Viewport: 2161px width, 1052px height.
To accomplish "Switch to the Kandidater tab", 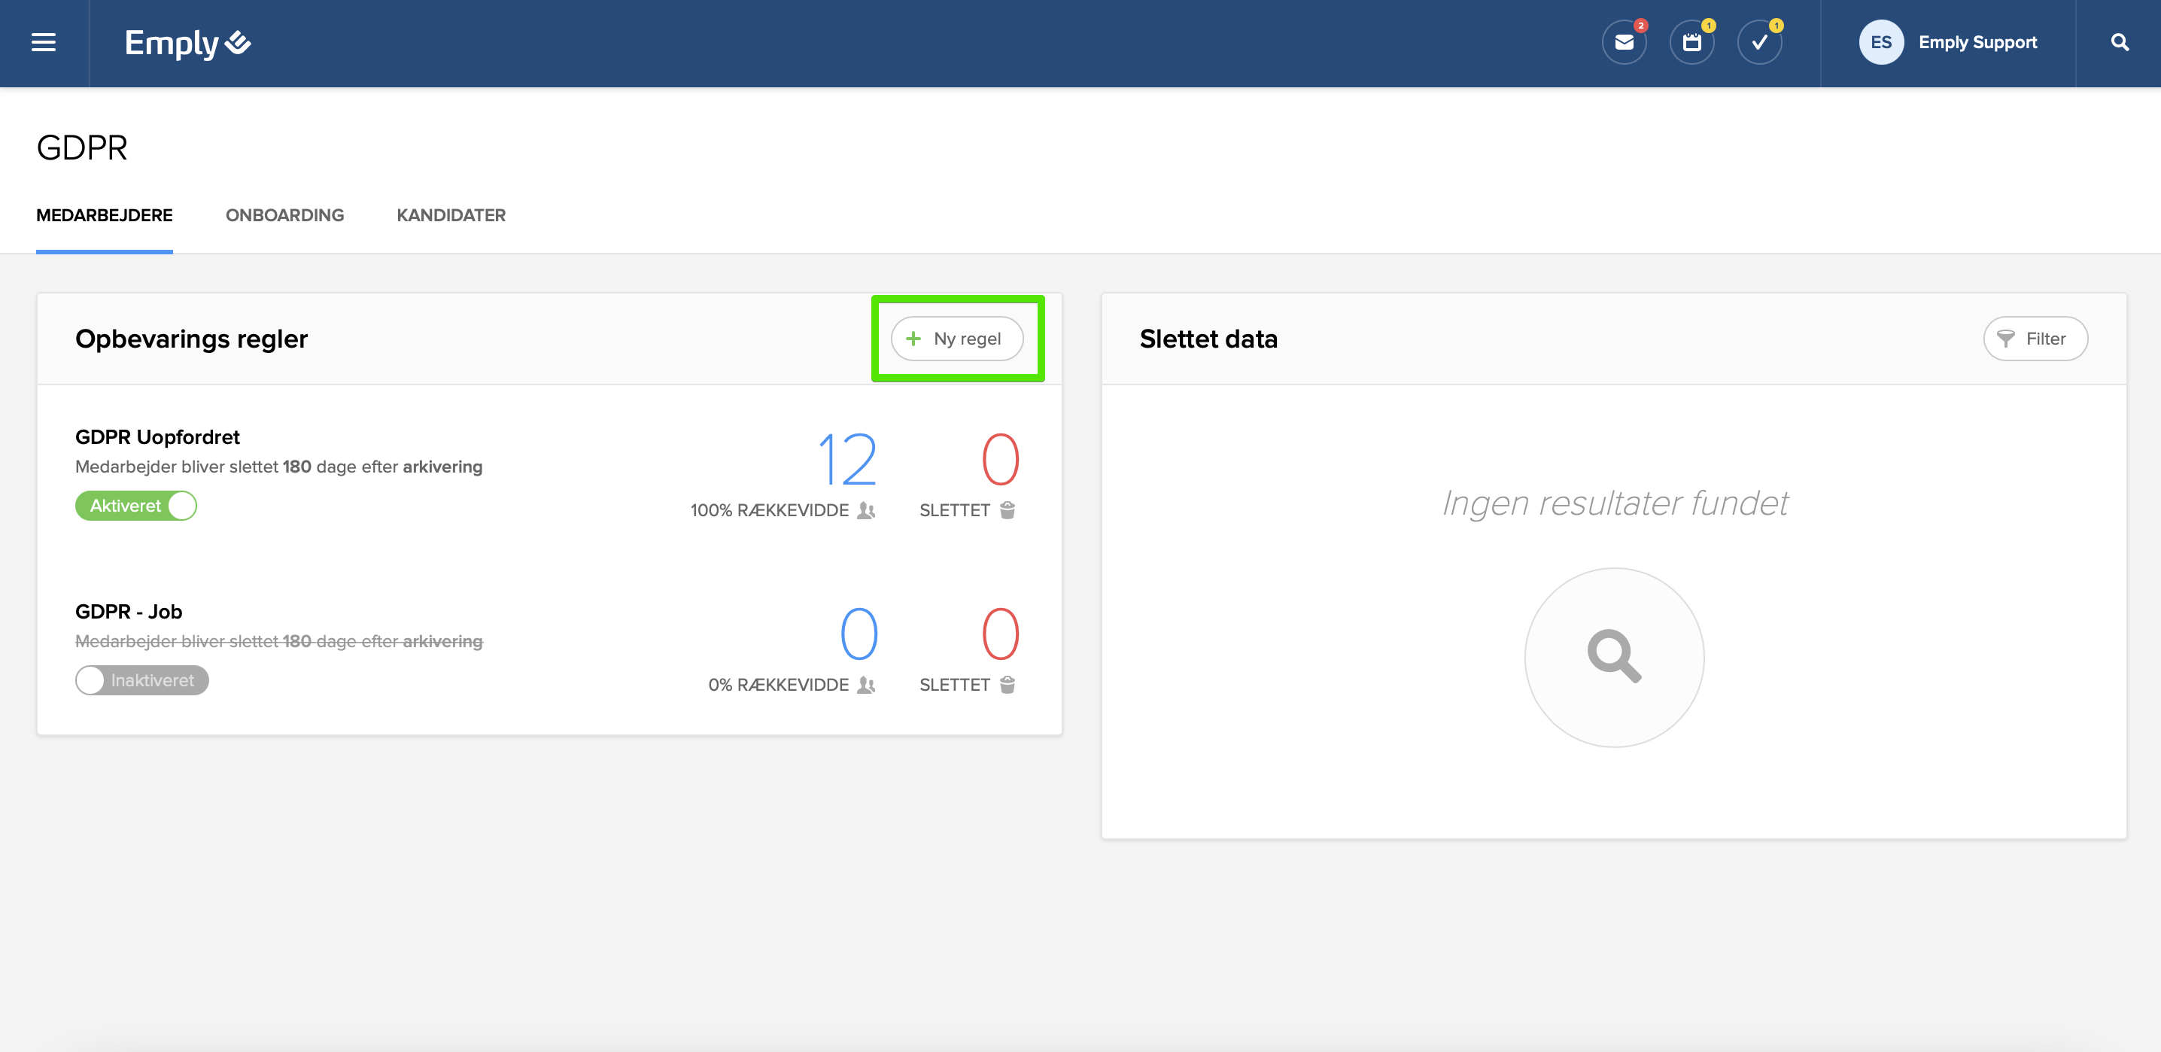I will [x=451, y=216].
